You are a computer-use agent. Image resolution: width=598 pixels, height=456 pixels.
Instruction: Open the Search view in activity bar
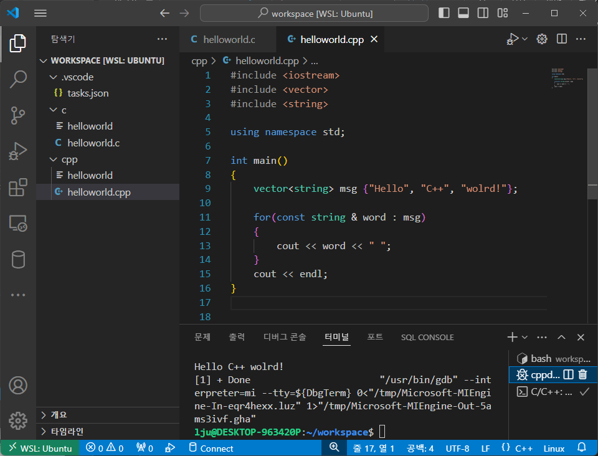pyautogui.click(x=17, y=79)
